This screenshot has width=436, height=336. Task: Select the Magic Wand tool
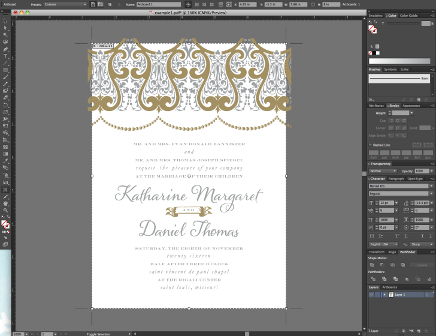[x=5, y=35]
